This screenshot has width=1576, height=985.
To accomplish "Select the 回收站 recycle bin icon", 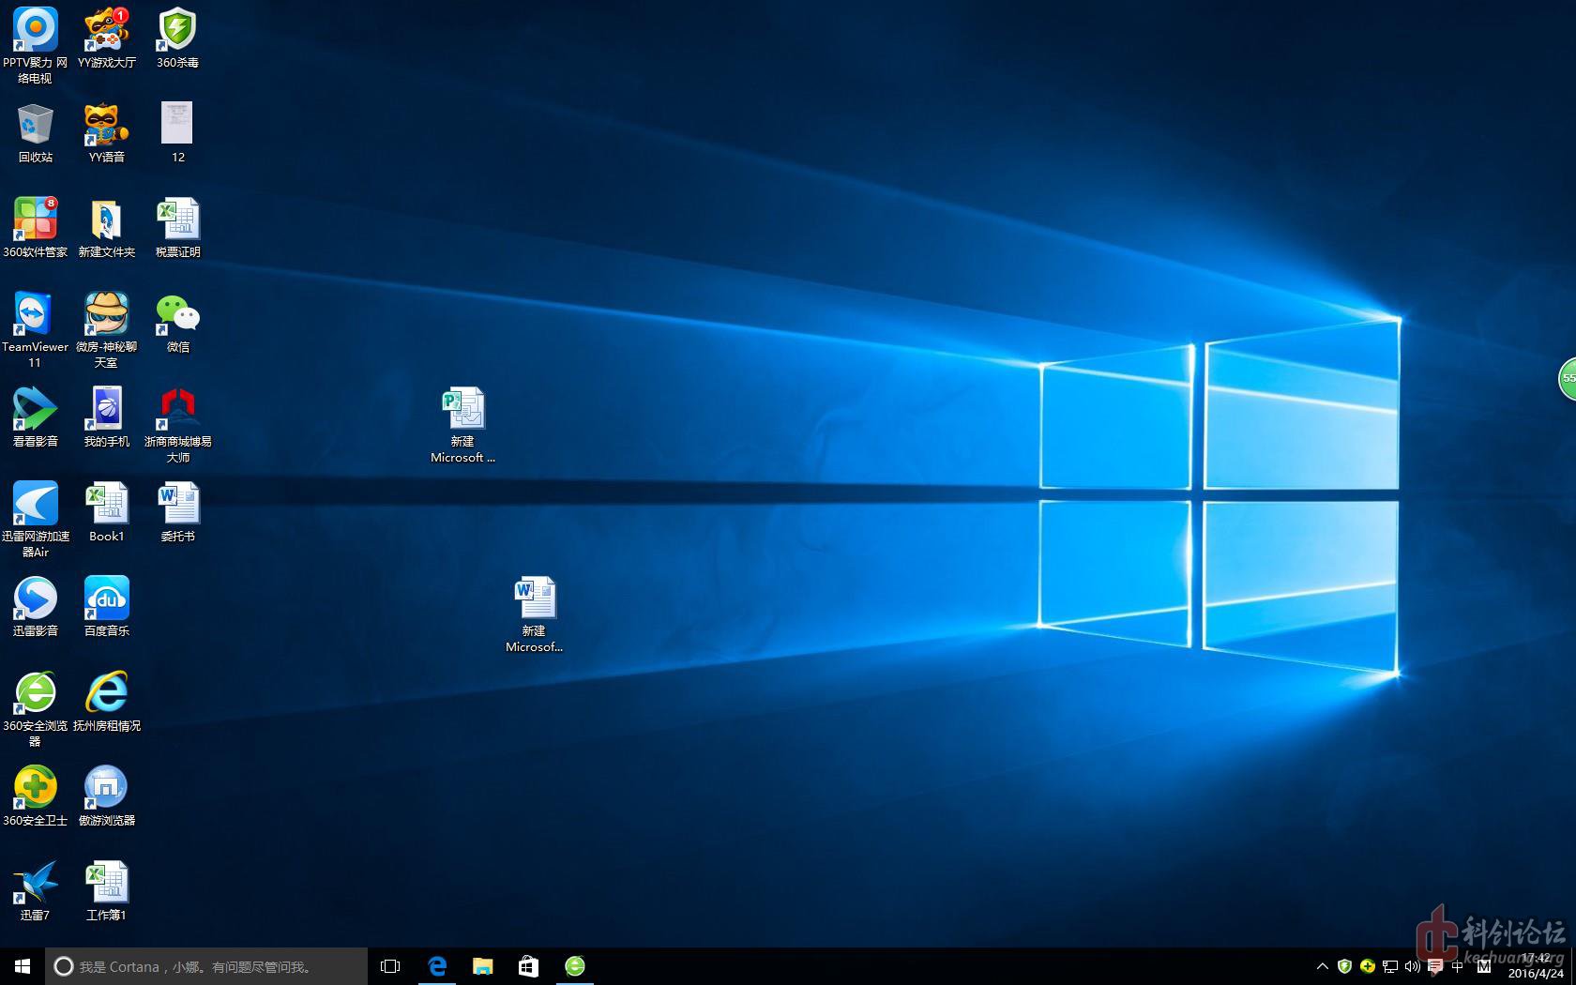I will click(36, 132).
